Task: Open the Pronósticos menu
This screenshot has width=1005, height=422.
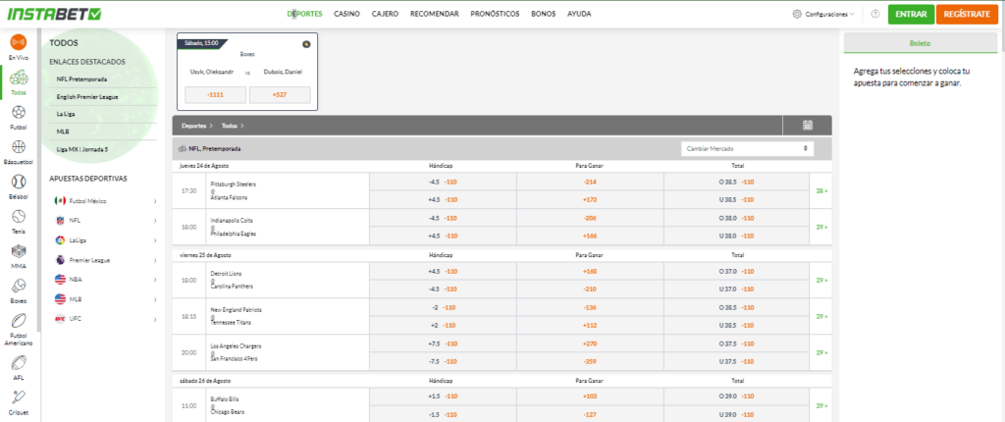Action: point(495,14)
